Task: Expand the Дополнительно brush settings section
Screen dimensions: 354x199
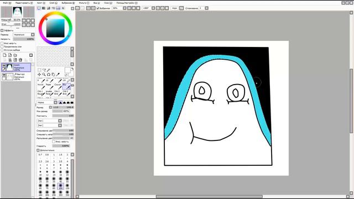Action: (38, 150)
